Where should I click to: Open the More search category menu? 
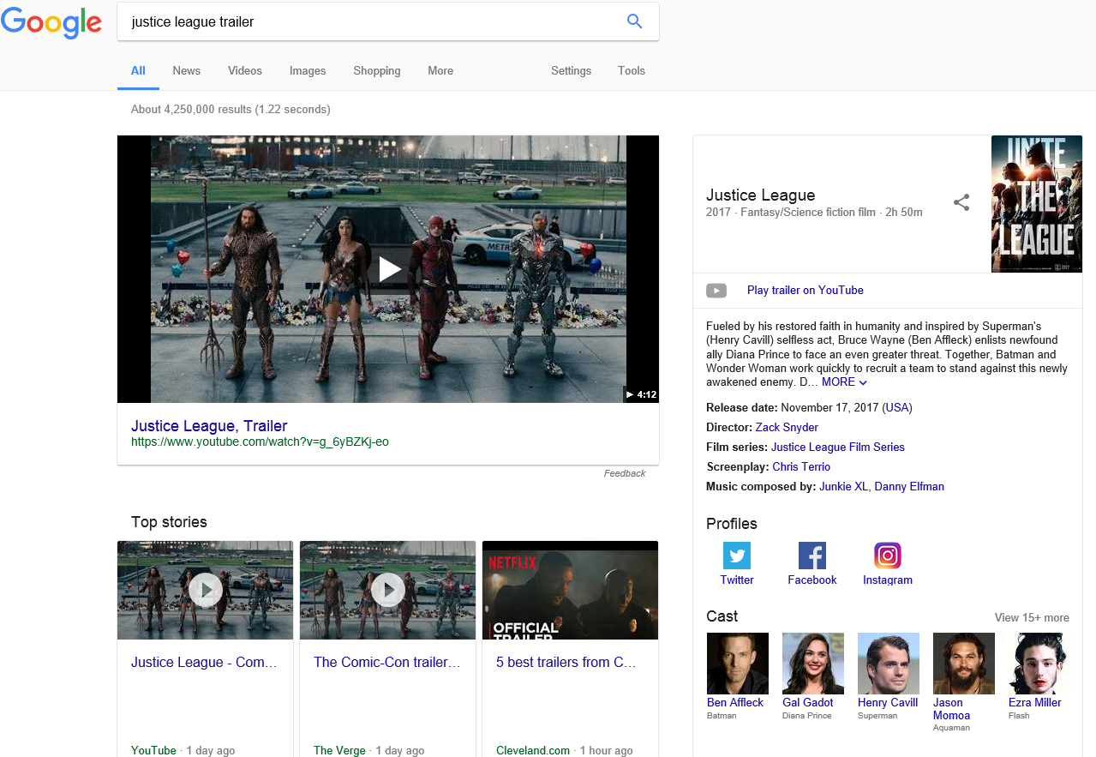(440, 71)
